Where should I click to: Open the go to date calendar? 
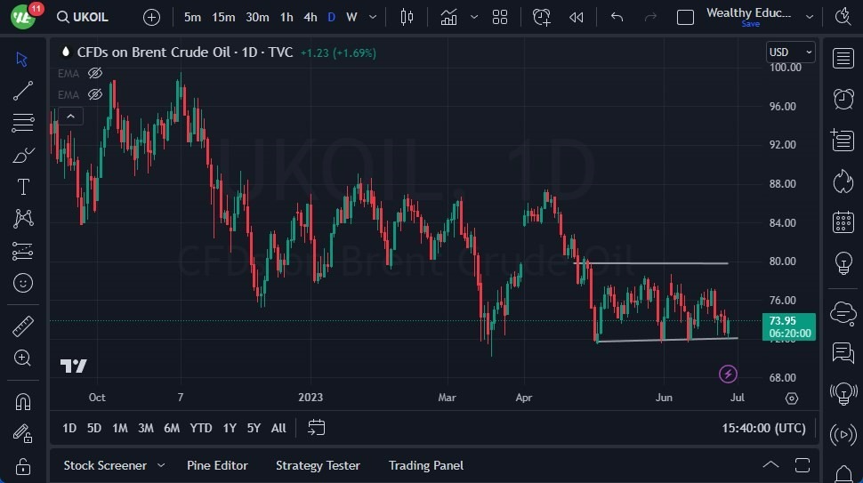(317, 428)
